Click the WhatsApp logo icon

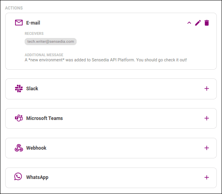18,177
